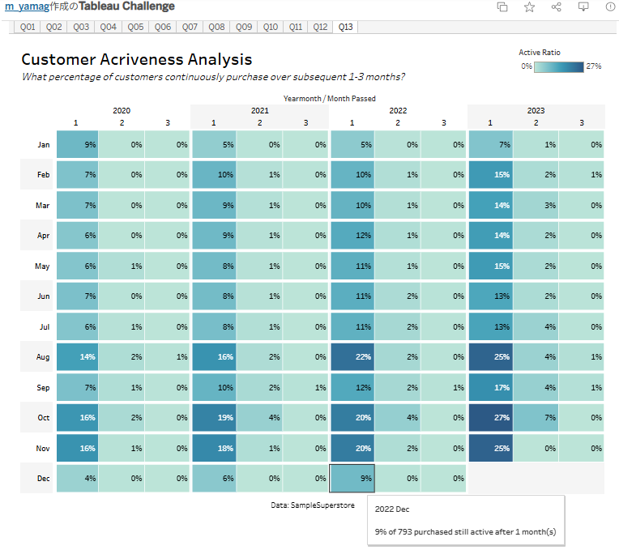Select the Dec row label

pyautogui.click(x=44, y=478)
